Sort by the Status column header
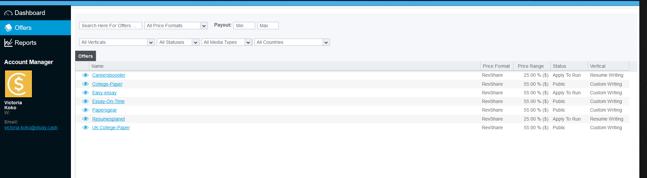This screenshot has height=178, width=647. point(569,66)
